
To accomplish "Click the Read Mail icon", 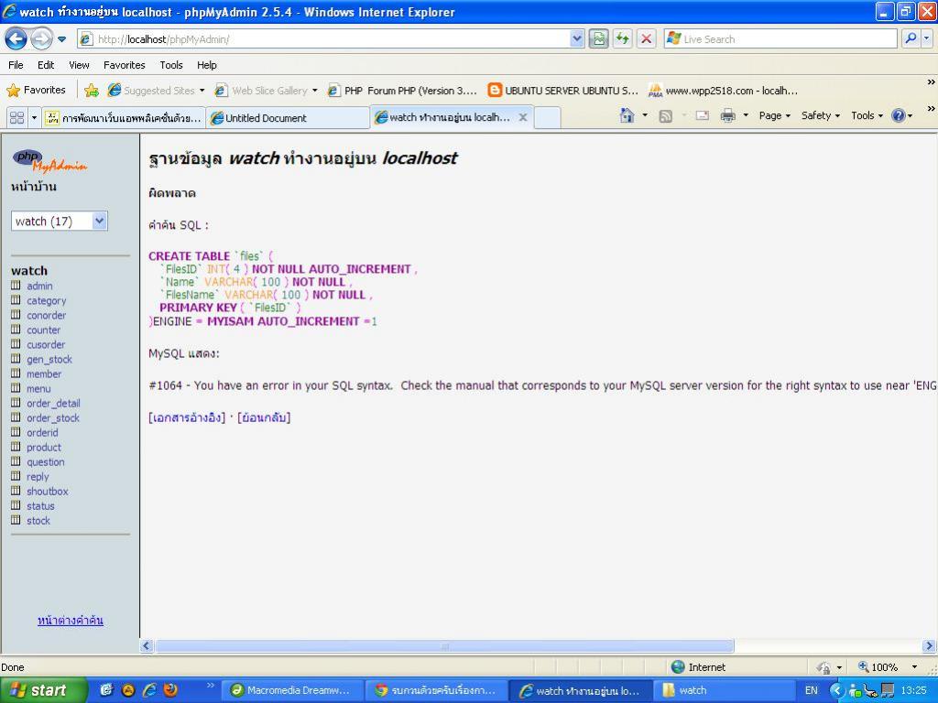I will coord(703,115).
